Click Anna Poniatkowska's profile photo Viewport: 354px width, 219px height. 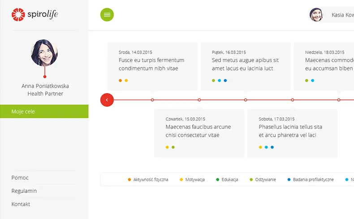tap(44, 53)
